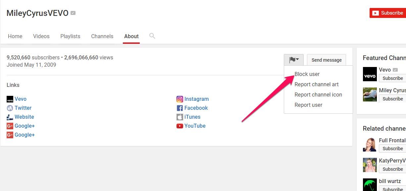Open bill wurtz channel avatar
Screen dimensions: 406x191
point(370,185)
